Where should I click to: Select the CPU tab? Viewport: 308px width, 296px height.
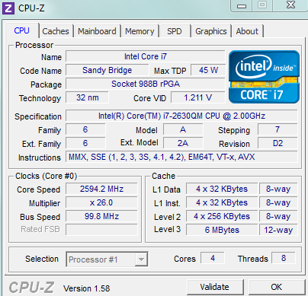tap(22, 30)
